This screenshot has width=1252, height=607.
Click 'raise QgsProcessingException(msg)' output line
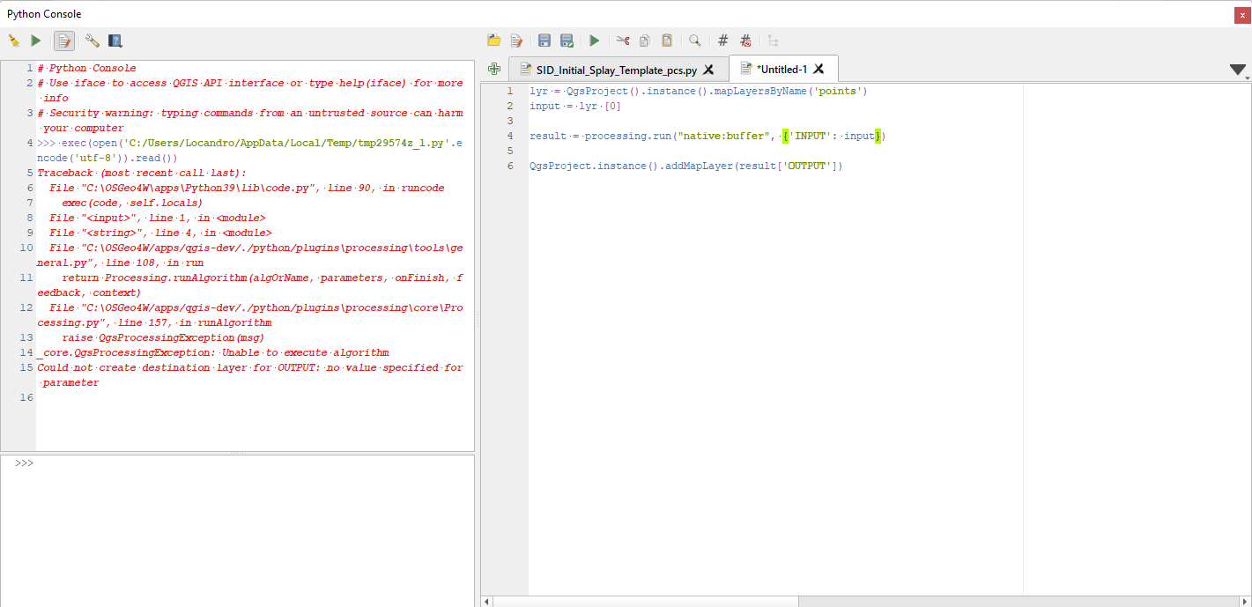pyautogui.click(x=163, y=337)
